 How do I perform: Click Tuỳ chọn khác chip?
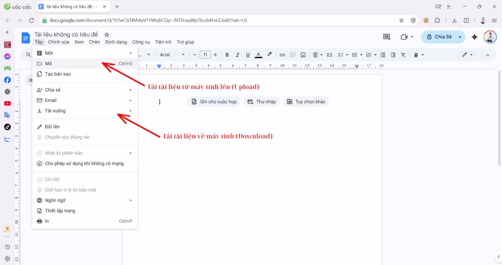(306, 102)
